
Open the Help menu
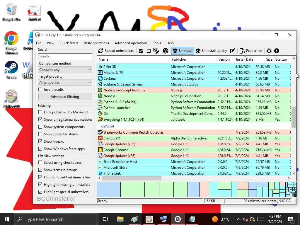click(170, 43)
